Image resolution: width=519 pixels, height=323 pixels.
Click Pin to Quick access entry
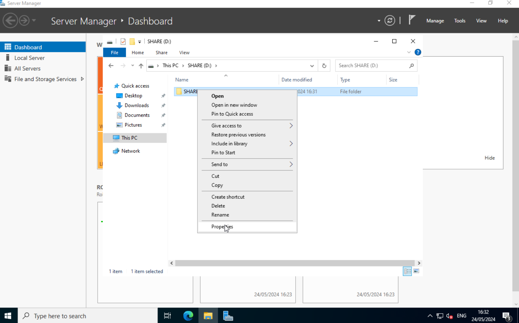247,114
